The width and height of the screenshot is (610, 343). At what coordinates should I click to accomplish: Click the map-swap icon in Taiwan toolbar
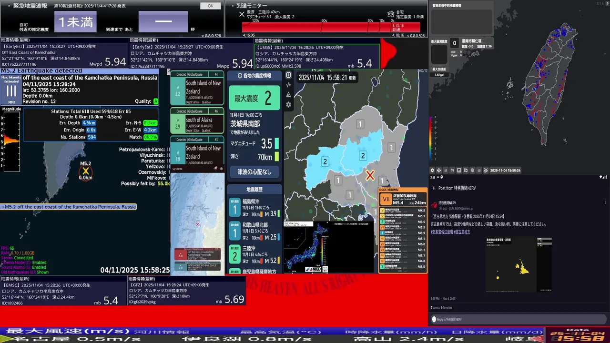[x=466, y=170]
